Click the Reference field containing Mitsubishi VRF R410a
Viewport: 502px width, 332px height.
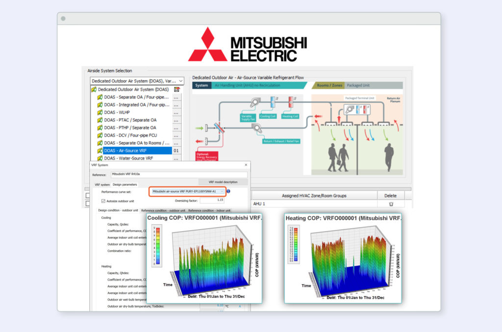click(179, 175)
